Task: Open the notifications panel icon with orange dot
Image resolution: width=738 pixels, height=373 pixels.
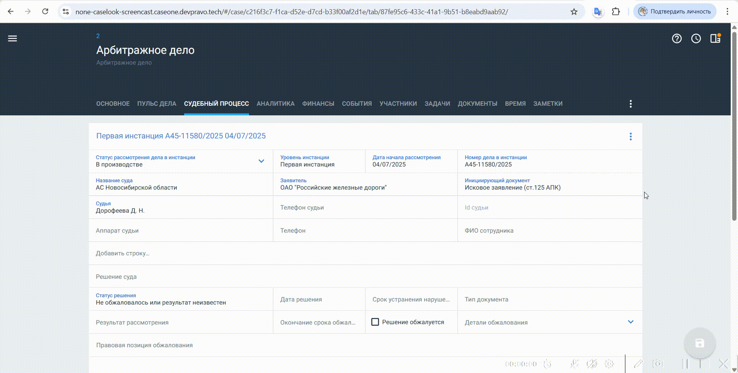Action: pyautogui.click(x=715, y=38)
